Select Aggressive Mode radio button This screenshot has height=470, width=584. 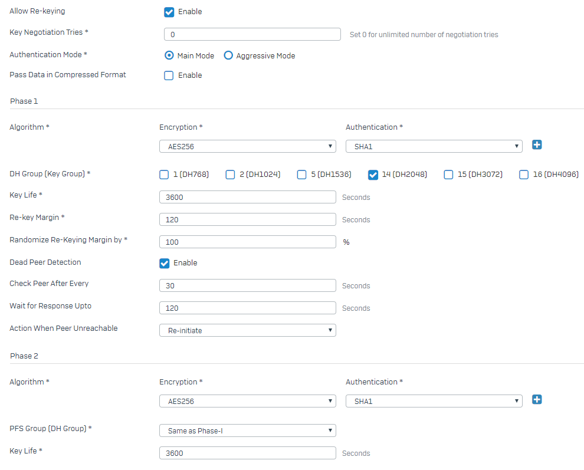pos(228,55)
